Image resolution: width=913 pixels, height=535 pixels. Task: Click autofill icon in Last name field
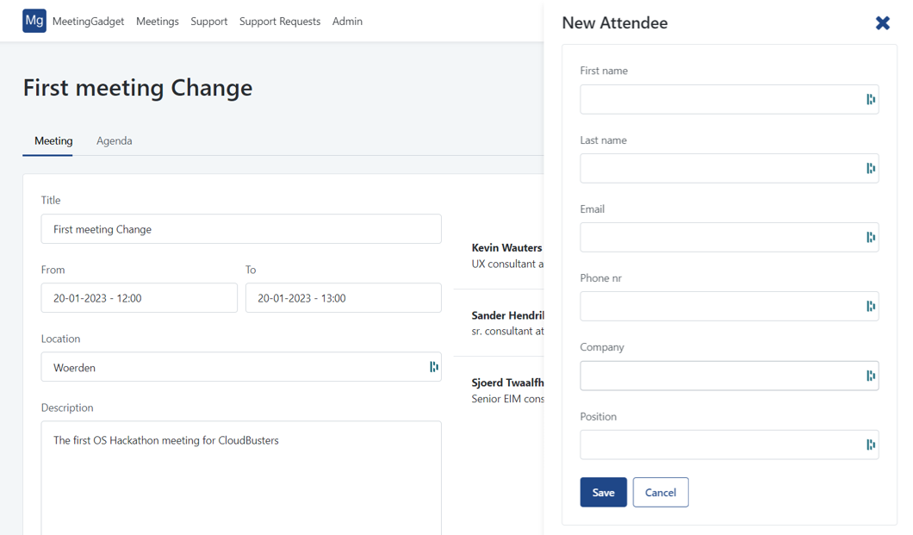870,169
